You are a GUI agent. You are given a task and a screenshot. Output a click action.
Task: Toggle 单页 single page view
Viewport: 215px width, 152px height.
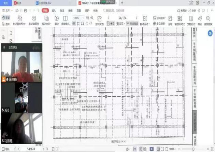click(111, 24)
